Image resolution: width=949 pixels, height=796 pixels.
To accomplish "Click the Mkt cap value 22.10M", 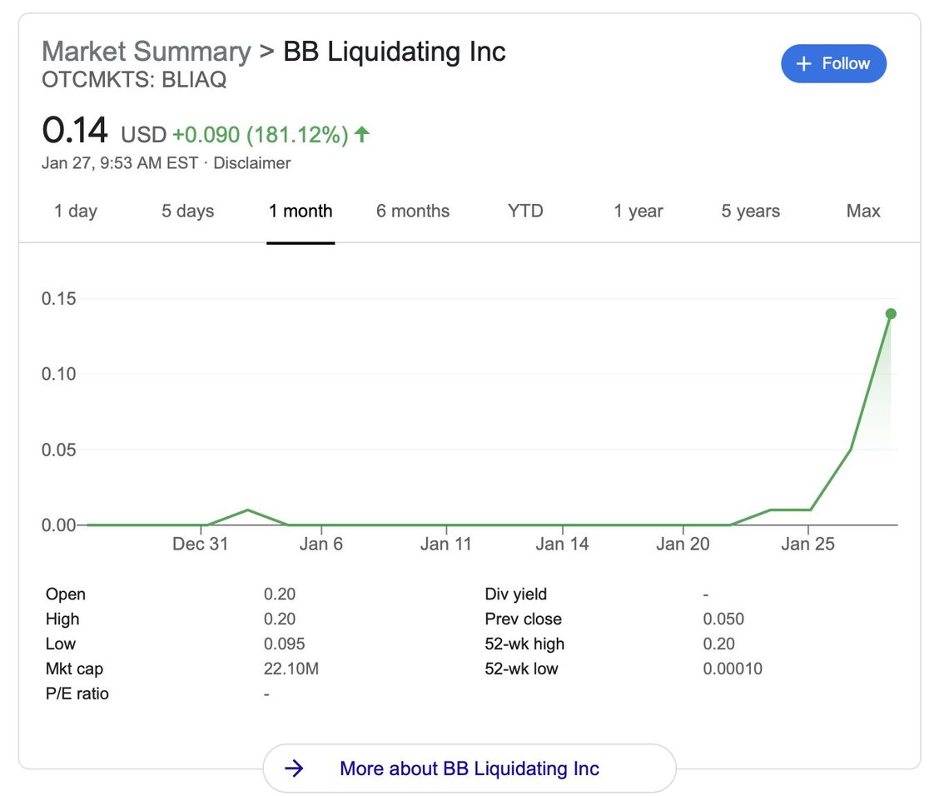I will pos(291,669).
